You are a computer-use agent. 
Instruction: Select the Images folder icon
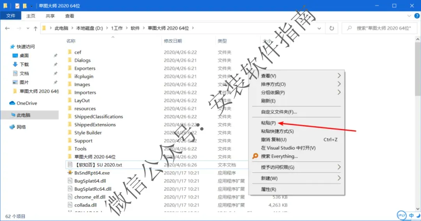70,84
